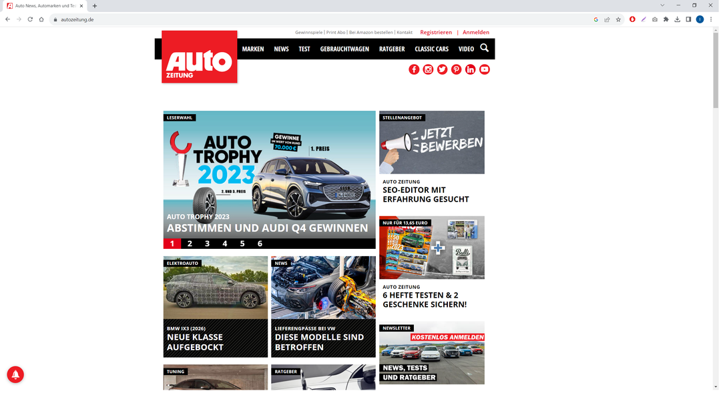The image size is (721, 395).
Task: Open tab search dropdown chevron
Action: (x=664, y=5)
